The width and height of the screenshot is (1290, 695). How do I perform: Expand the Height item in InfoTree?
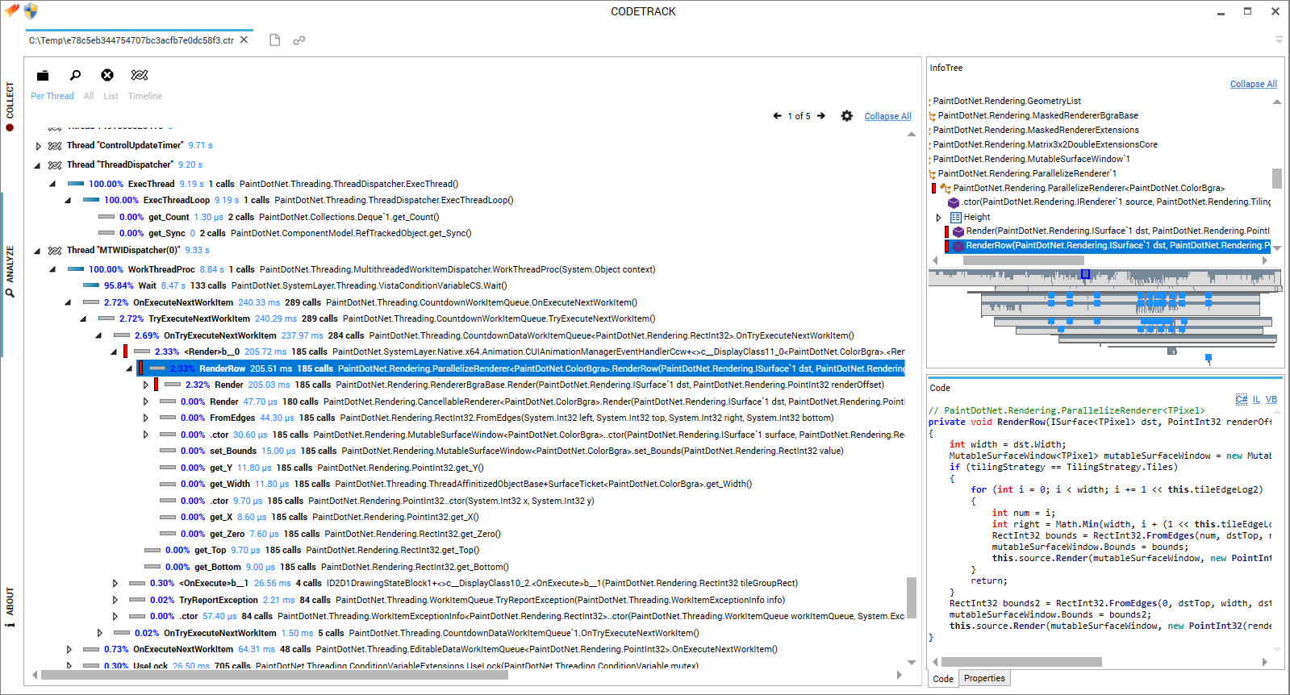click(938, 218)
